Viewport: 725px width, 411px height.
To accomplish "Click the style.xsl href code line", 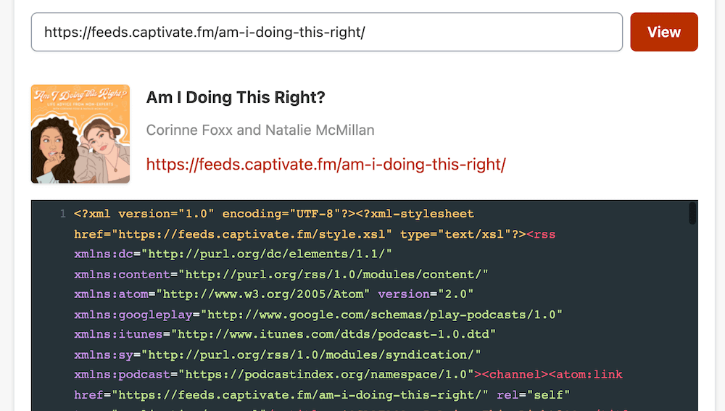I will (315, 234).
